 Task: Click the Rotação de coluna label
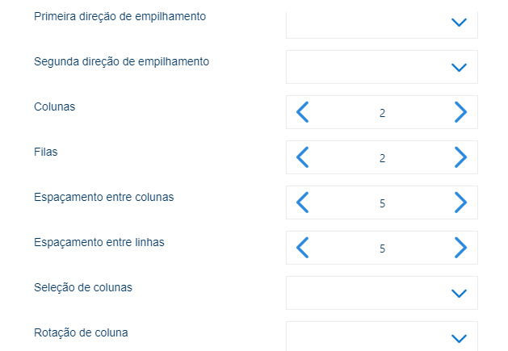coord(81,332)
